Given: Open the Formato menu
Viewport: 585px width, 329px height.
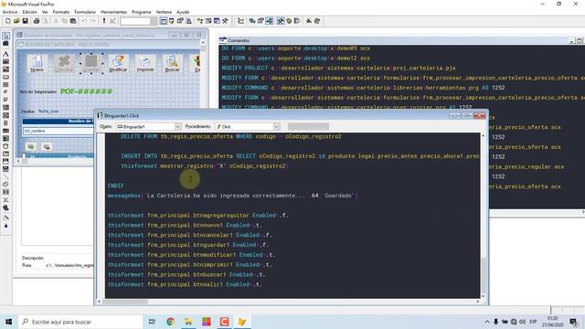Looking at the screenshot, I should [x=61, y=12].
